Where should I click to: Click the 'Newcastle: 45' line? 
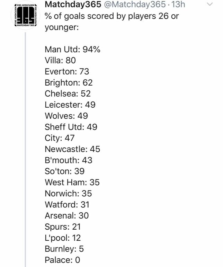72,149
